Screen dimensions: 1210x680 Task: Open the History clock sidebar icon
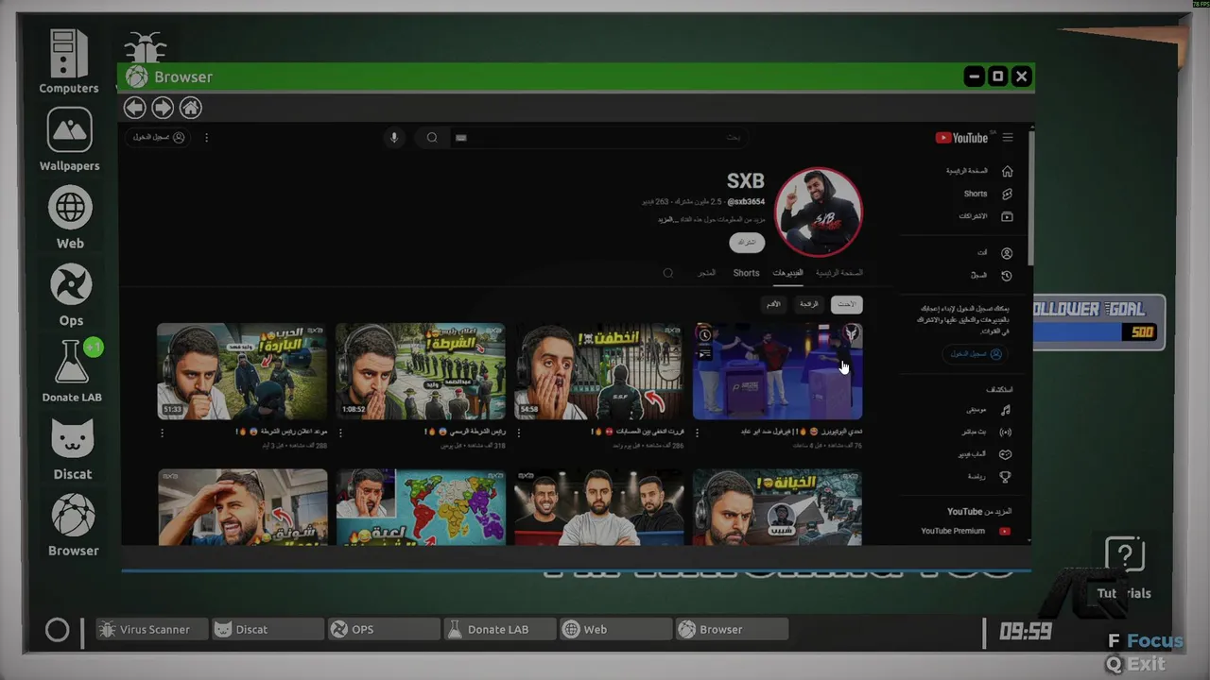1007,276
